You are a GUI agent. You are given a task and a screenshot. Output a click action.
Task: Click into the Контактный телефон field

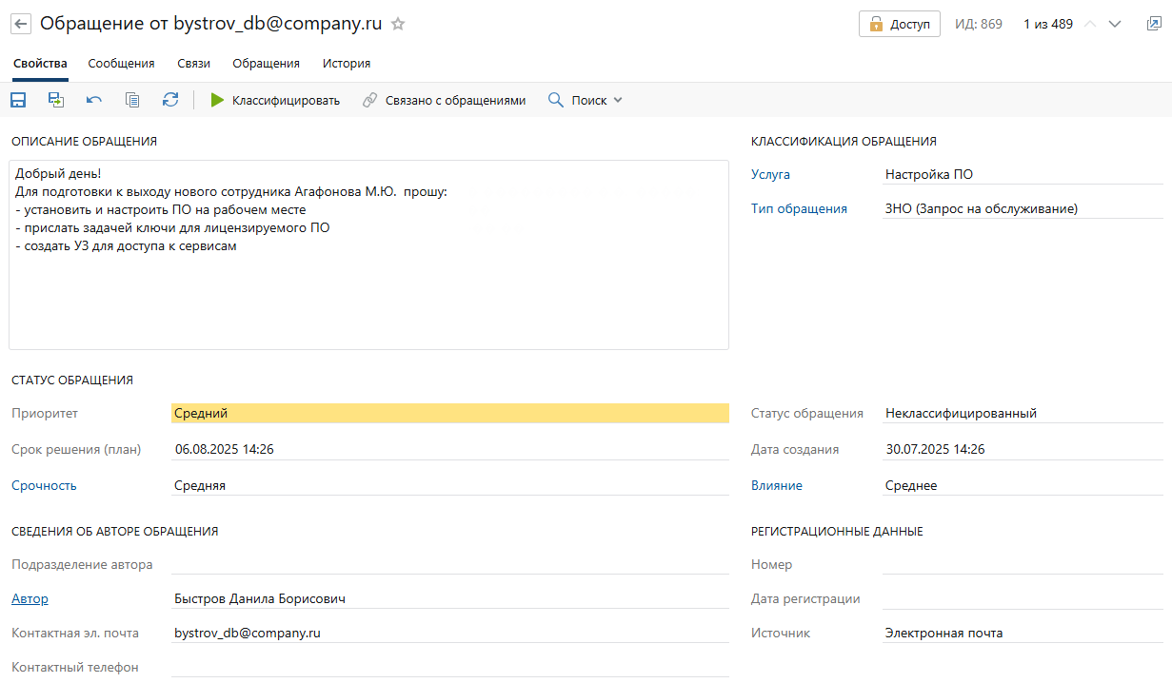449,668
